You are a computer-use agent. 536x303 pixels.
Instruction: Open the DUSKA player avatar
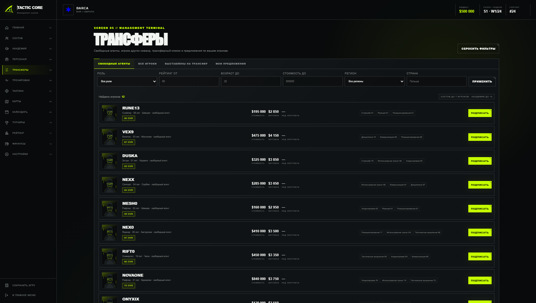click(110, 161)
